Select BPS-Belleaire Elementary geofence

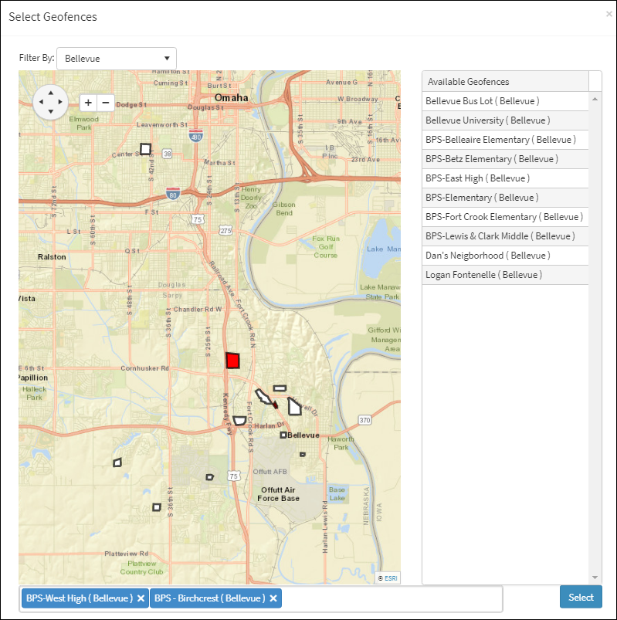point(505,140)
